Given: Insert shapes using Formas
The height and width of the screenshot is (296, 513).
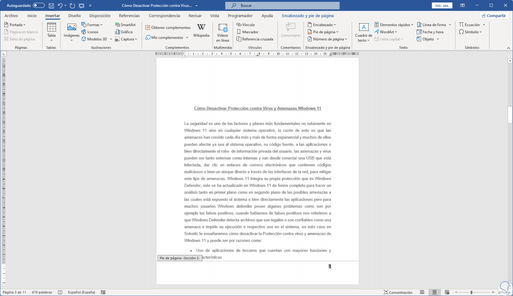Looking at the screenshot, I should 92,25.
